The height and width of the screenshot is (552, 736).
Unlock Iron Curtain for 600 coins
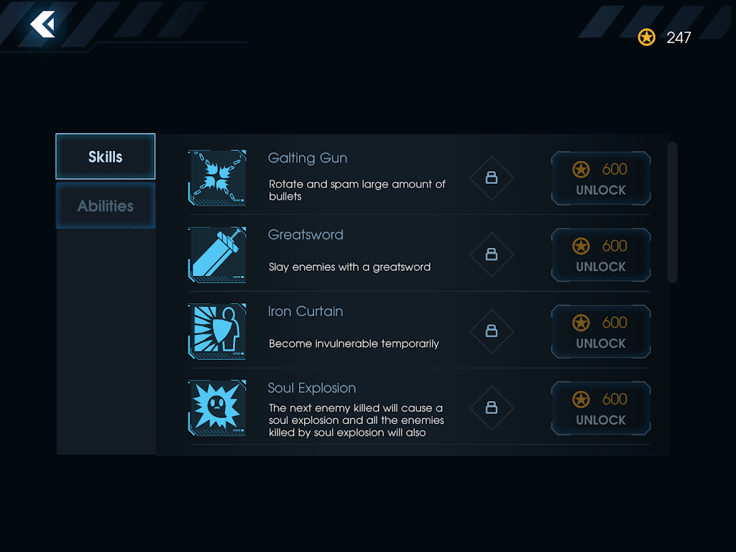coord(601,332)
